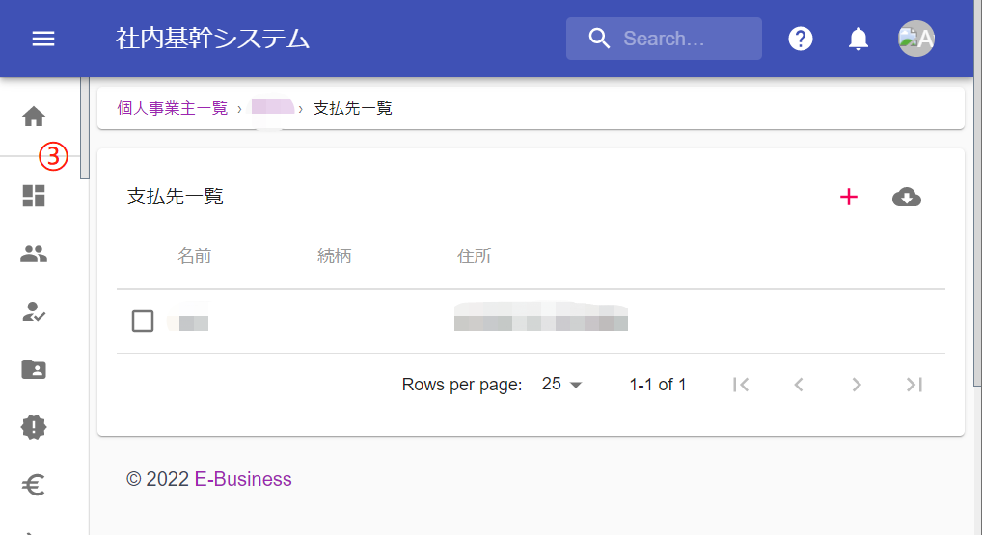Check the first row's checkbox
The height and width of the screenshot is (535, 982).
pos(143,321)
